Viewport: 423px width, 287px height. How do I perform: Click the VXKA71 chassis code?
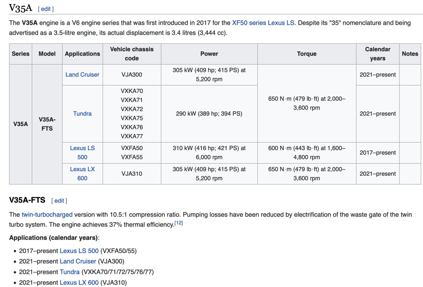(x=132, y=100)
